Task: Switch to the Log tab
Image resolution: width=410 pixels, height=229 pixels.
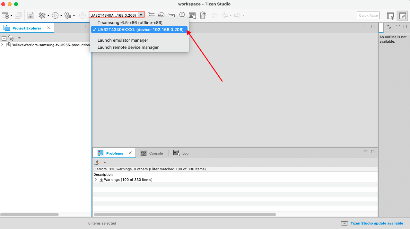Action: pyautogui.click(x=181, y=153)
